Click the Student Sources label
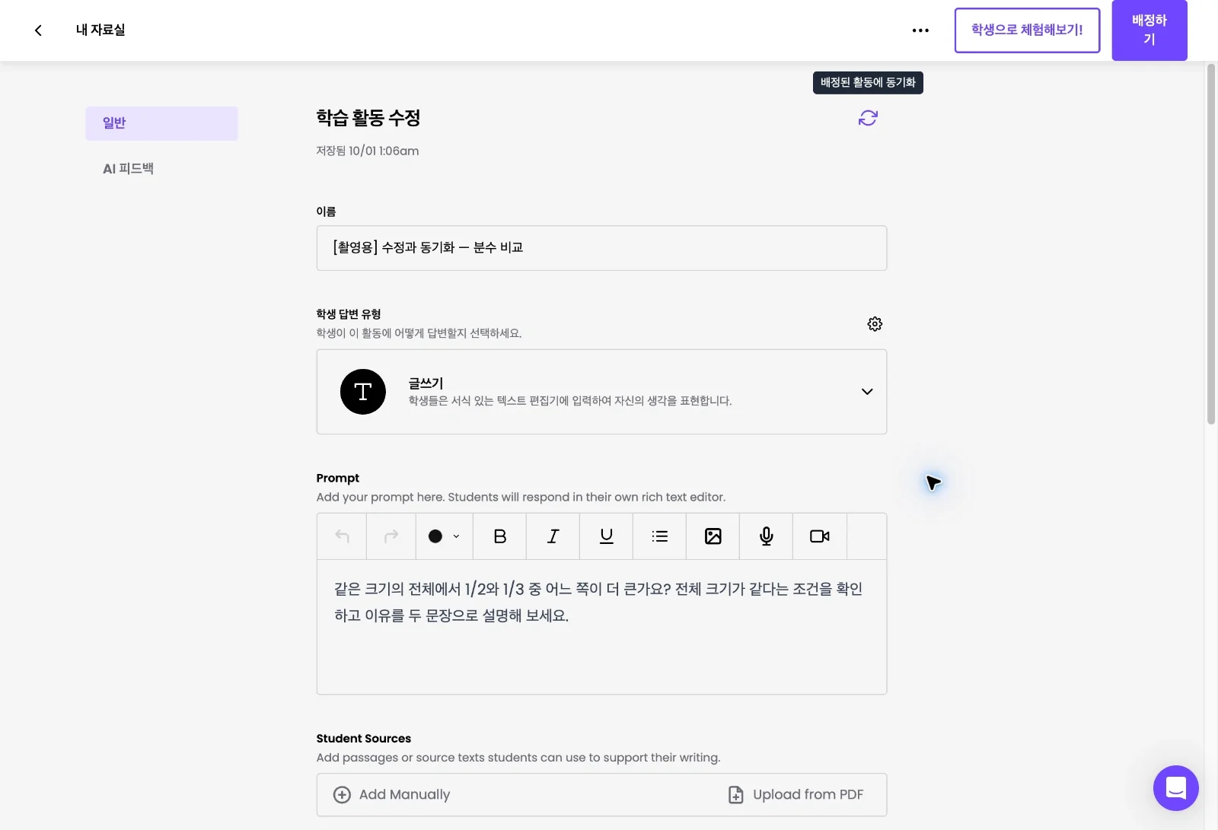Viewport: 1218px width, 830px height. [363, 739]
